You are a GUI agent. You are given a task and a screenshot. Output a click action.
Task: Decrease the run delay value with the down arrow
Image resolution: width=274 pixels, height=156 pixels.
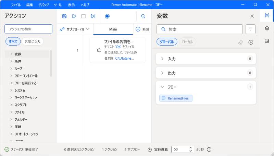click(190, 151)
